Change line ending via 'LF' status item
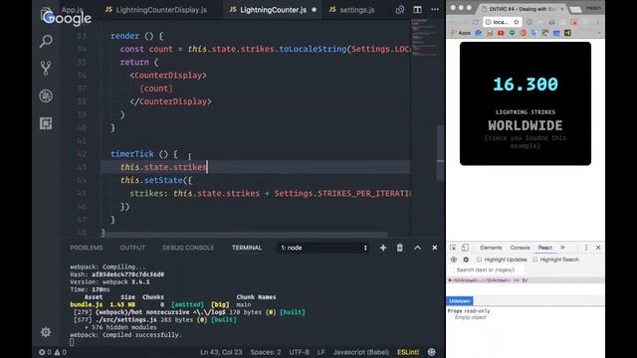 [x=320, y=352]
